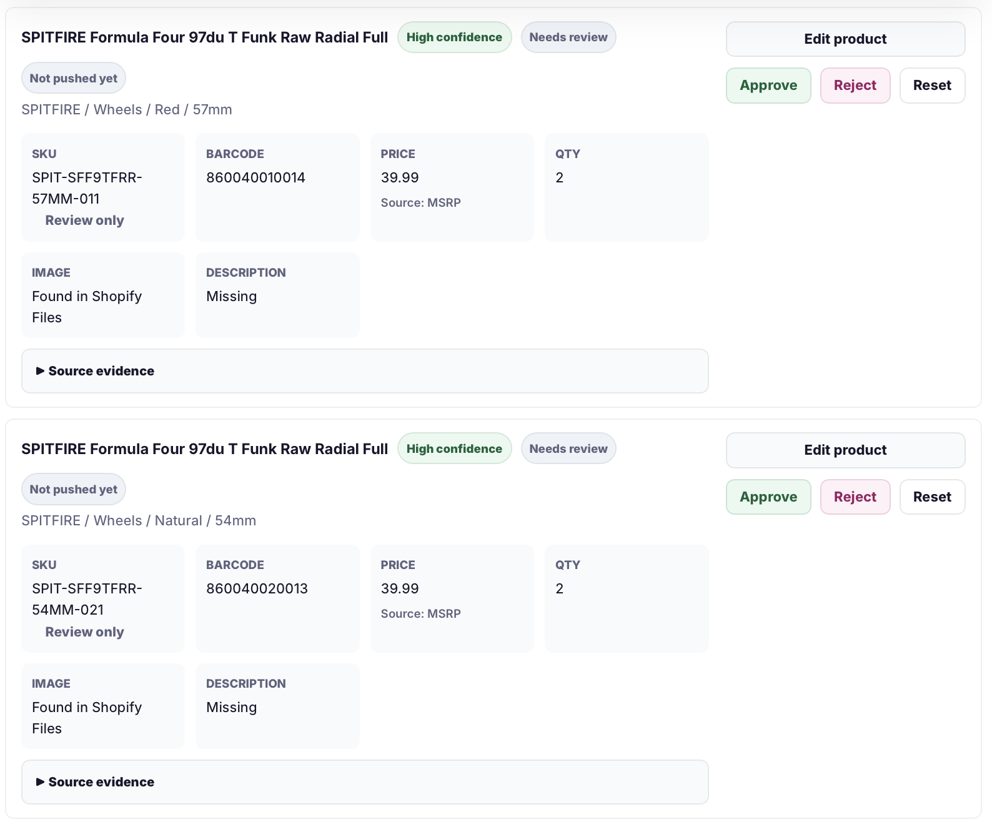Click product title on the Red 57mm card
Viewport: 992px width, 837px height.
[x=204, y=37]
